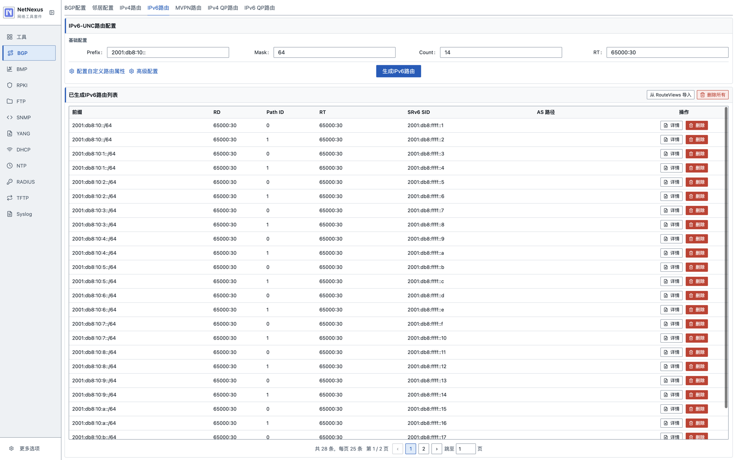Switch to the BGP配置 tab
This screenshot has height=460, width=736.
point(75,8)
